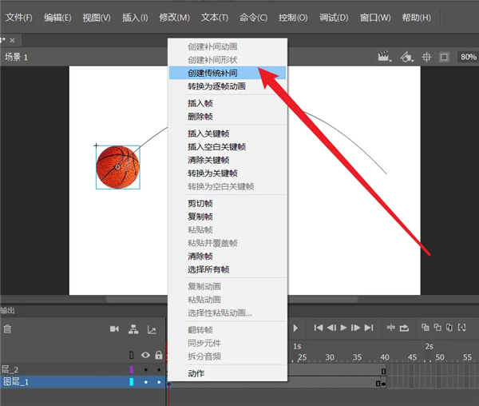Click the layer parenting hierarchy icon
479x406 pixels.
coord(133,328)
